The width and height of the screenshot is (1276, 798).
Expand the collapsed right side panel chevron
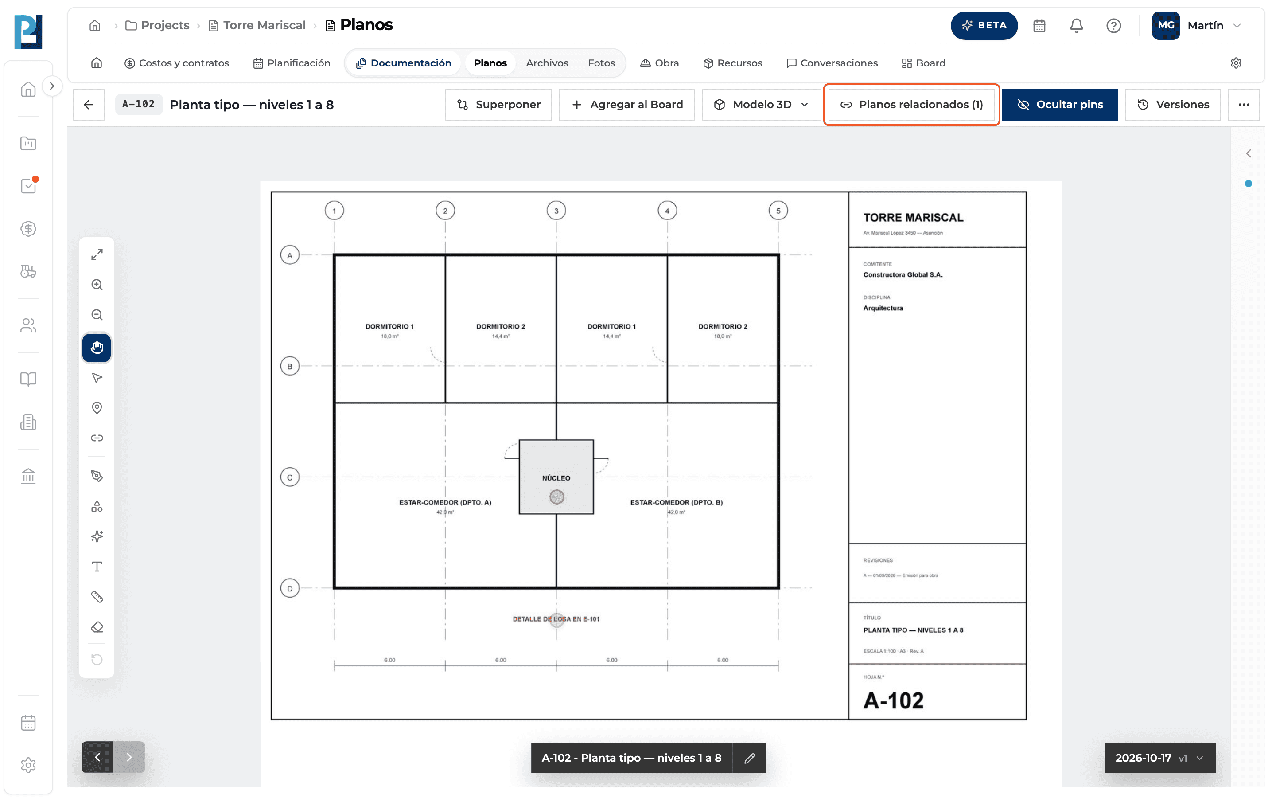[x=1248, y=153]
